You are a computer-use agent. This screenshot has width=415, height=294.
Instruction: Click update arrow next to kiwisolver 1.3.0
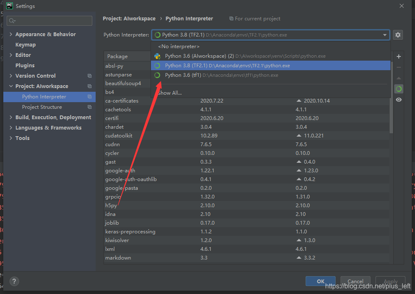[x=299, y=240]
